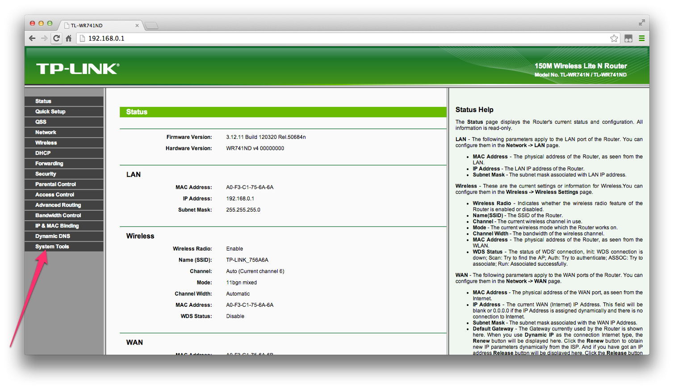Open Parental Control settings
This screenshot has height=389, width=674.
pos(55,184)
